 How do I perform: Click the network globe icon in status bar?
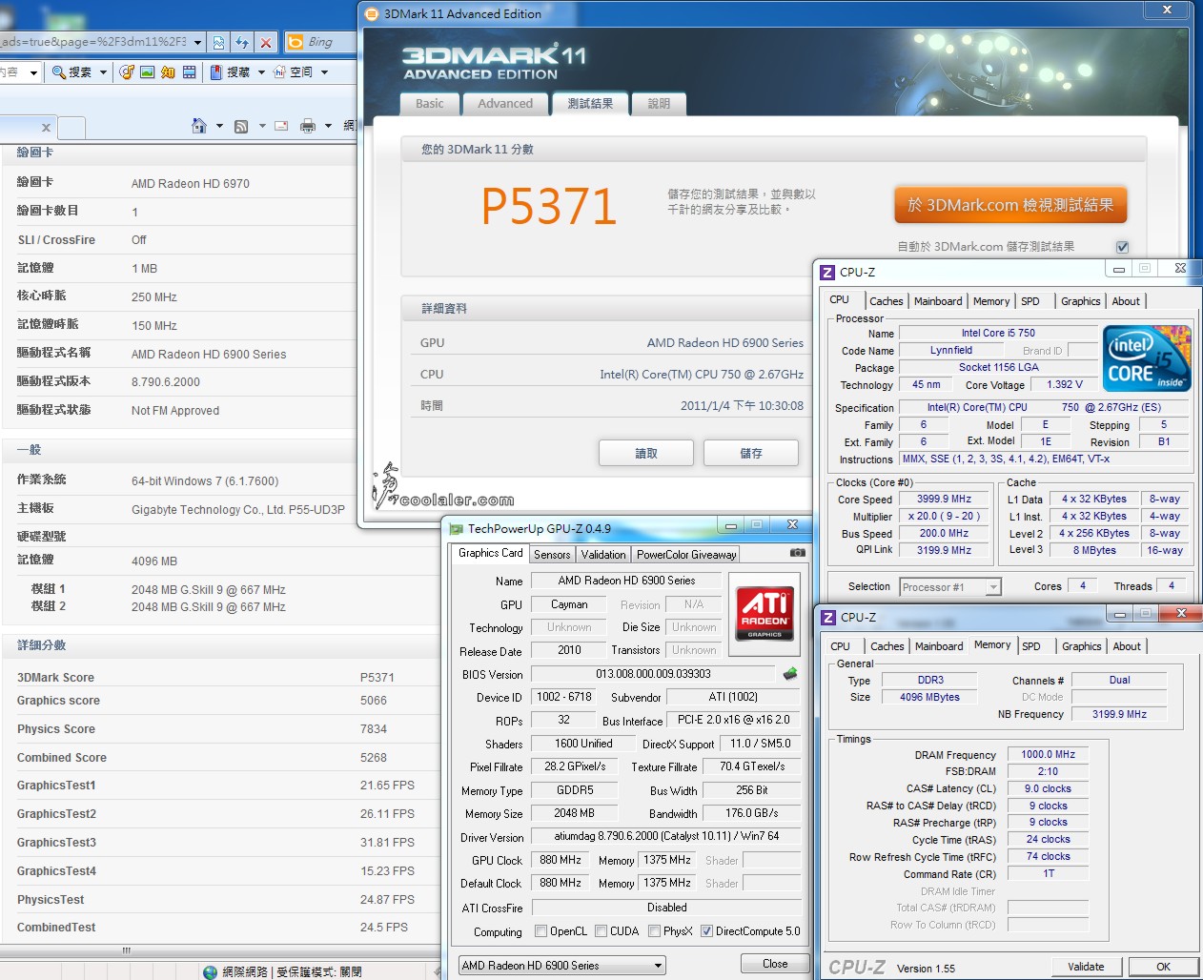point(210,972)
